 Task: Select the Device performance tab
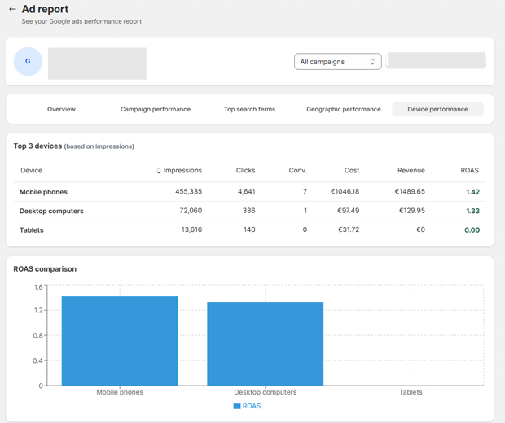pos(437,109)
